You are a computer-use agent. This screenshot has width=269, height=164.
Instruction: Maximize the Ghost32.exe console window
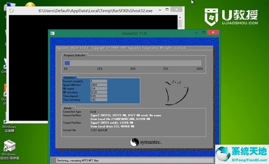click(x=167, y=9)
